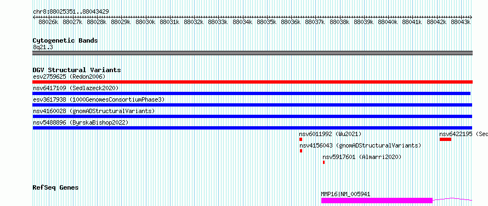
Task: Select nsv6417109 (Sedlazeck2020) blue bar
Action: tap(252, 93)
